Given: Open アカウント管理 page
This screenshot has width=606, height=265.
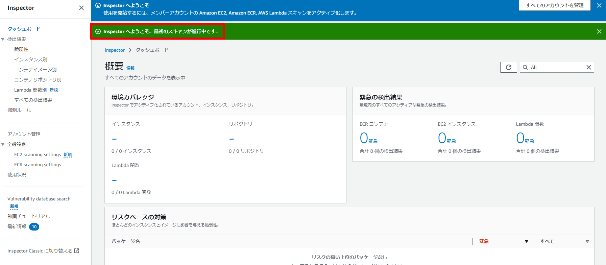Looking at the screenshot, I should tap(24, 134).
